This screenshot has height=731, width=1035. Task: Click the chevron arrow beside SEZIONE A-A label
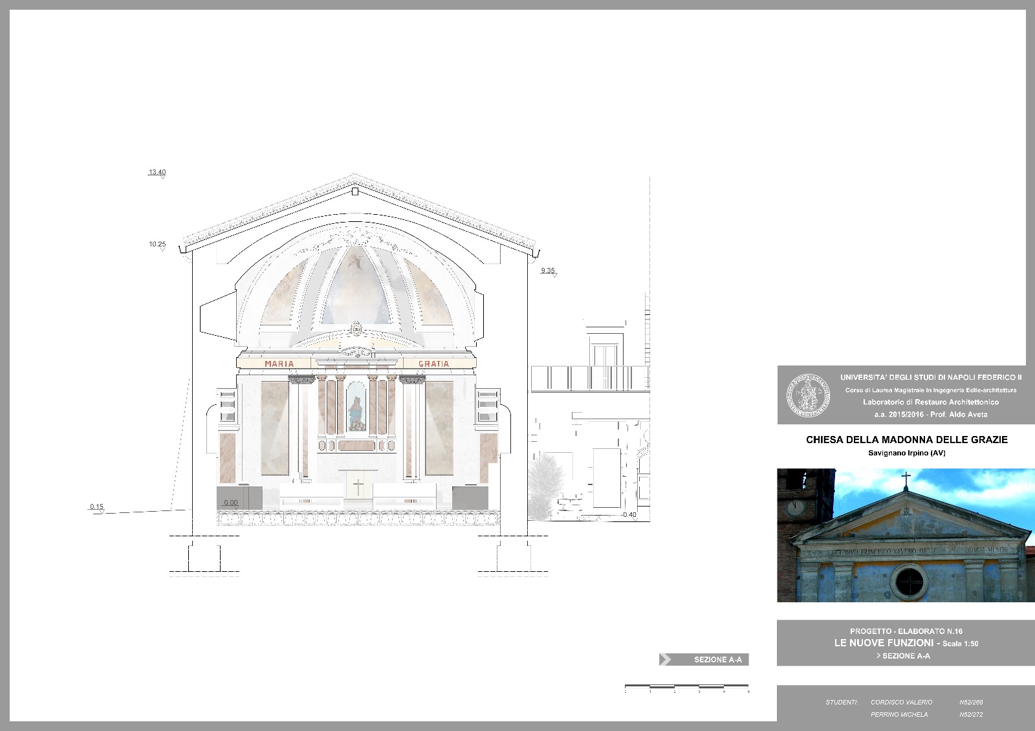click(x=665, y=660)
